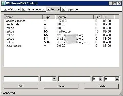The height and width of the screenshot is (96, 123).
Task: Select the test.de tab
Action: (x=55, y=9)
